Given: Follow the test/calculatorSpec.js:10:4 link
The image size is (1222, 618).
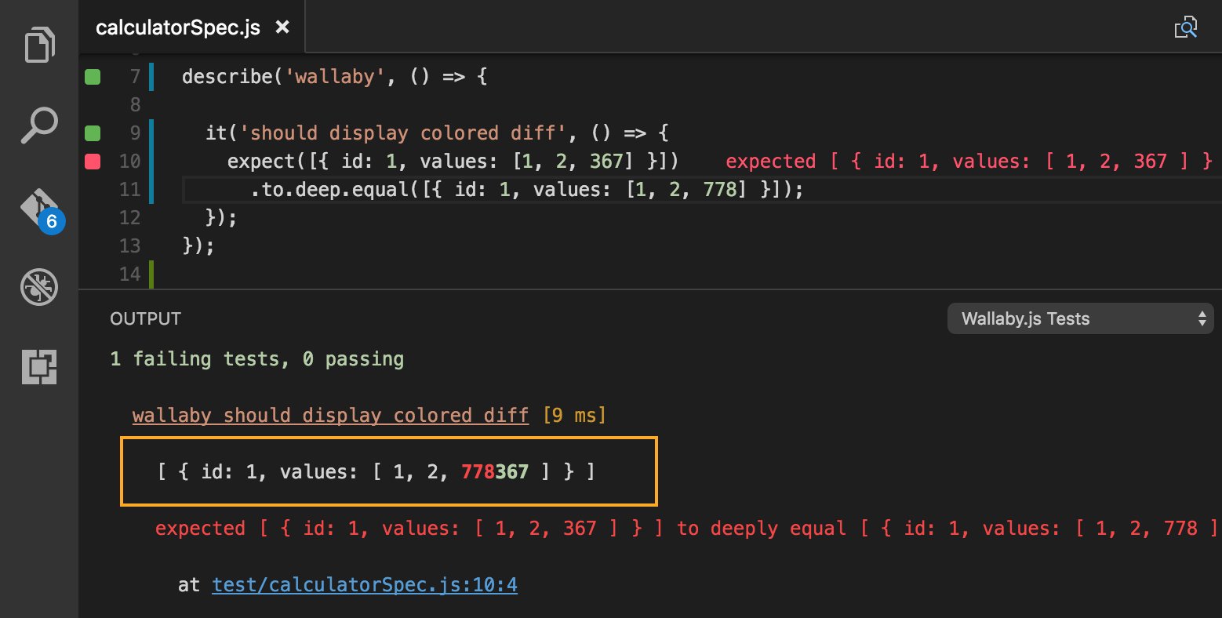Looking at the screenshot, I should pos(365,585).
